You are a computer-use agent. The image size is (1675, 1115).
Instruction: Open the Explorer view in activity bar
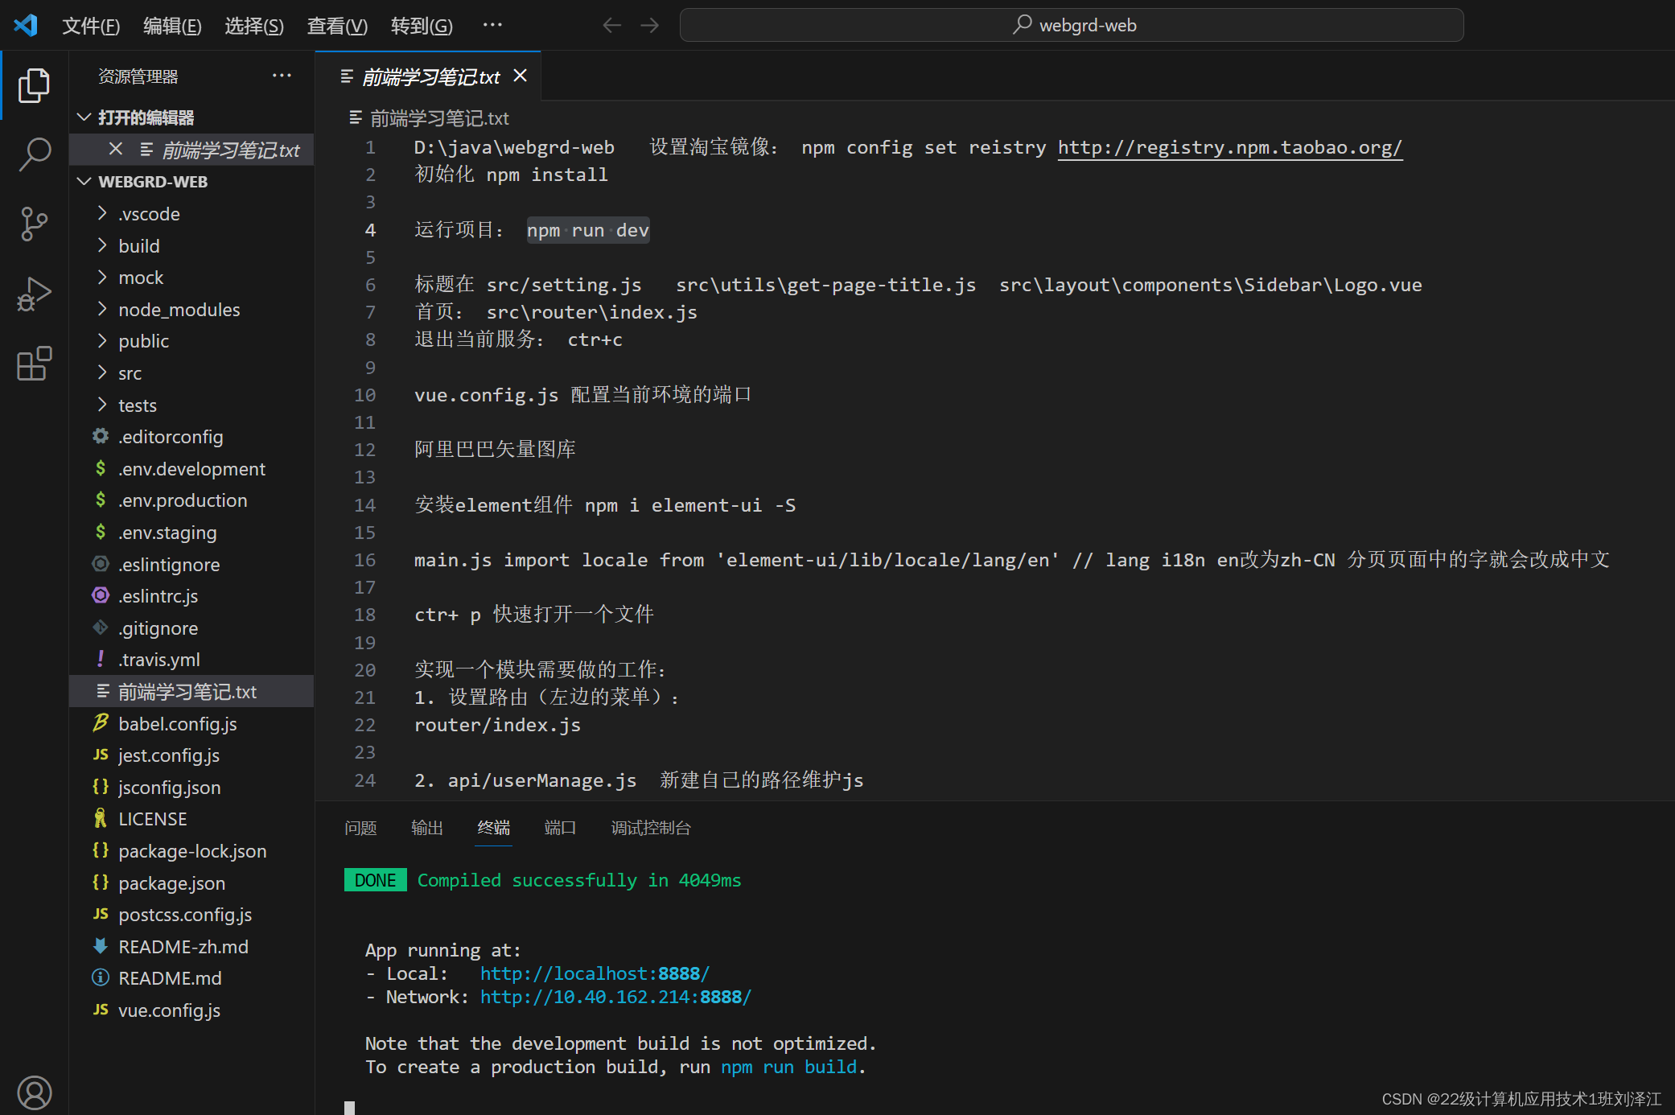[34, 85]
